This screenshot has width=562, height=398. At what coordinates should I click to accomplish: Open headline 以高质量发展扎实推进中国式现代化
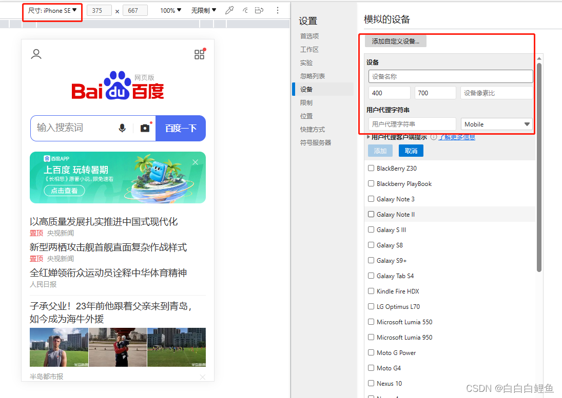[x=104, y=222]
